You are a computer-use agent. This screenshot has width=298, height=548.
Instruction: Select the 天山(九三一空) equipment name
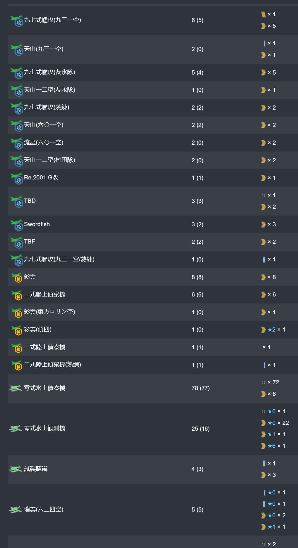44,49
